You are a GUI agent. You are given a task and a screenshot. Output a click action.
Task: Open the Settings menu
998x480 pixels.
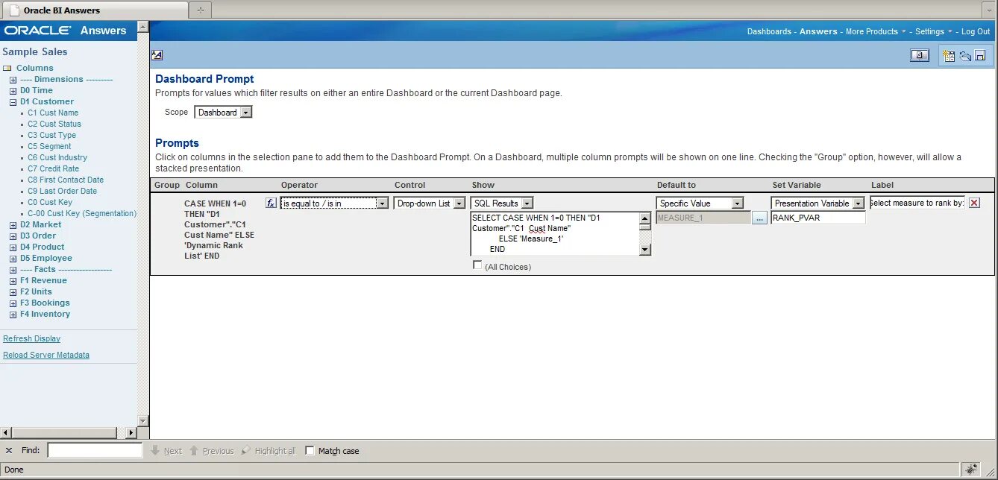[933, 31]
